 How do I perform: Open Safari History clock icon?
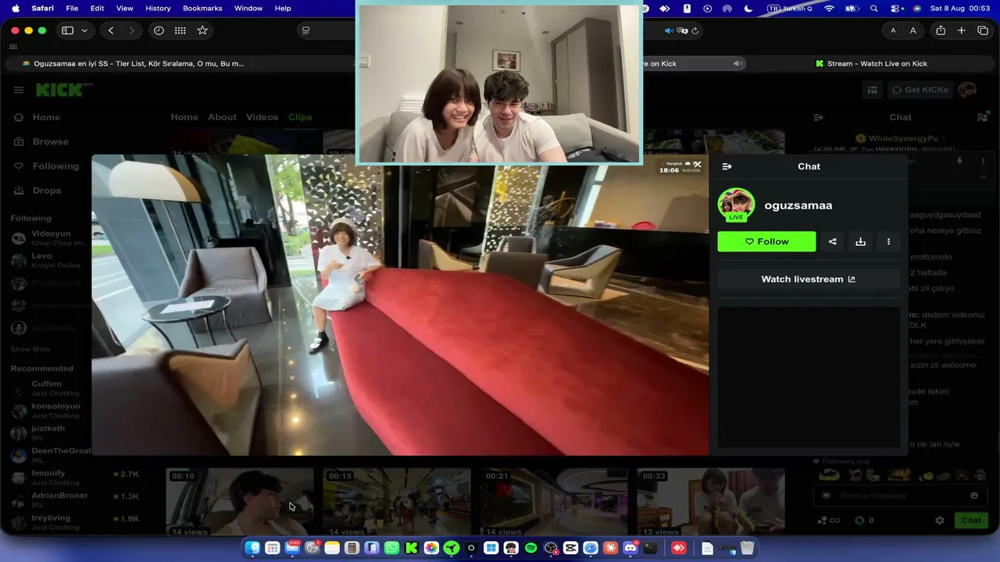point(159,30)
